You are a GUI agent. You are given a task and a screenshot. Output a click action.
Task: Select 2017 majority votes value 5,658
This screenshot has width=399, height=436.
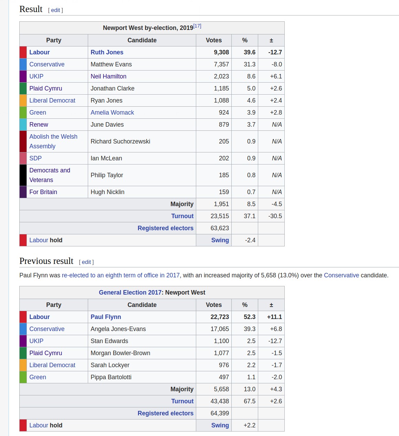[x=221, y=389]
